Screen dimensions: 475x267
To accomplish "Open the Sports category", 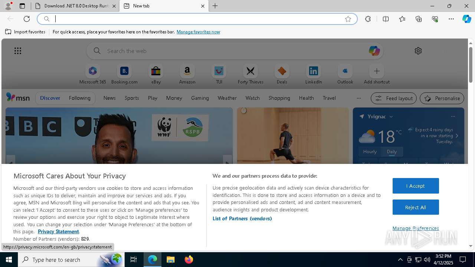I will (x=132, y=98).
